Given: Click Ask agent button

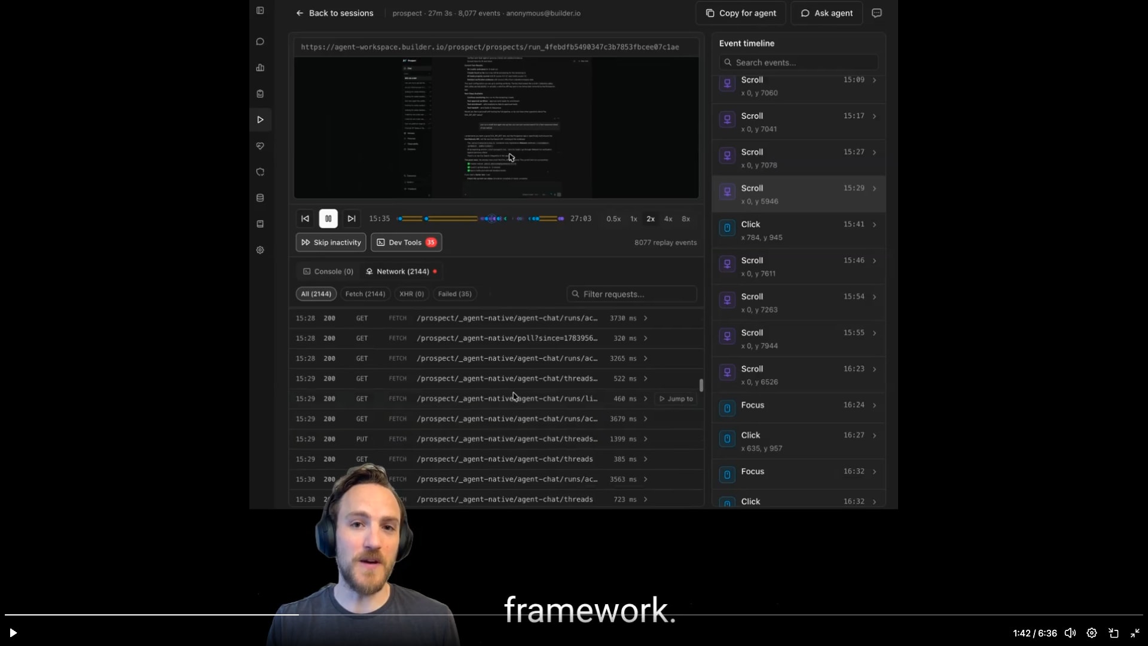Looking at the screenshot, I should (x=827, y=13).
